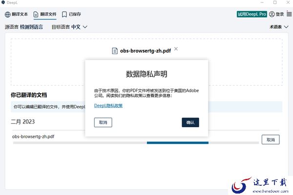Open the 翻译文本 tab
This screenshot has height=195, width=293.
(x=16, y=14)
